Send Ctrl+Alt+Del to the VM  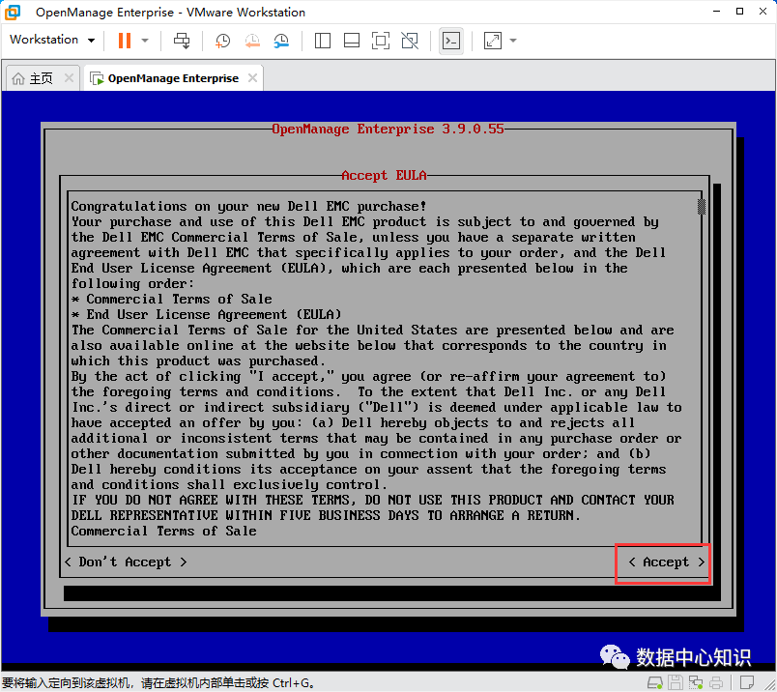click(x=182, y=41)
